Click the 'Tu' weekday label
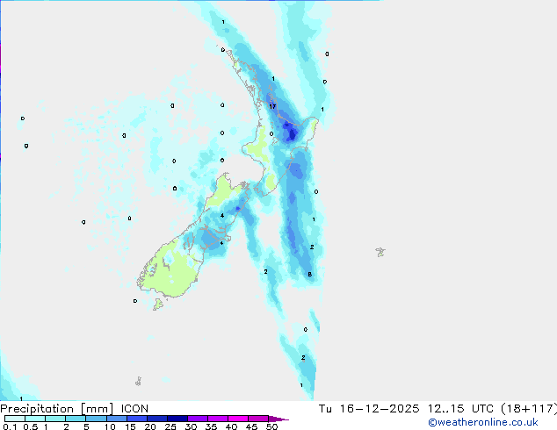This screenshot has width=557, height=430. tap(325, 409)
